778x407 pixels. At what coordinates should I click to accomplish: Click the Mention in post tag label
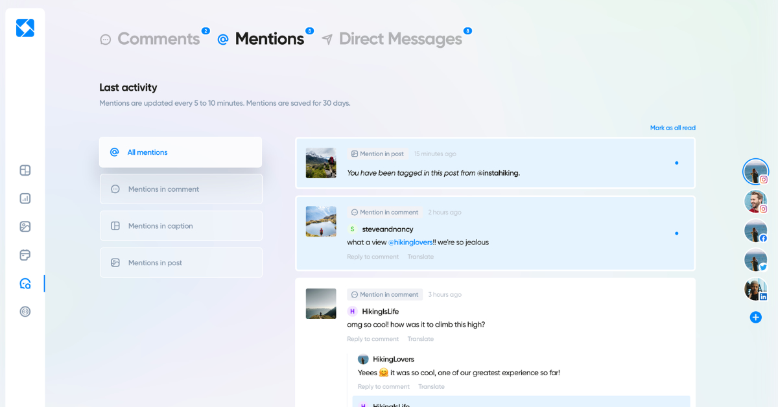(377, 154)
